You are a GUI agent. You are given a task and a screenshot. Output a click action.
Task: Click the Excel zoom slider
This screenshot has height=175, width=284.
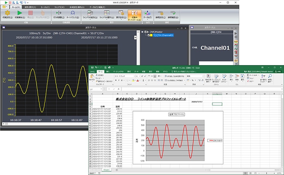267,173
